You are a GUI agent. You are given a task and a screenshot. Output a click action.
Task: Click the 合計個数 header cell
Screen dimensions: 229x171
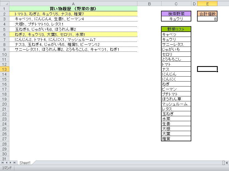tap(207, 14)
